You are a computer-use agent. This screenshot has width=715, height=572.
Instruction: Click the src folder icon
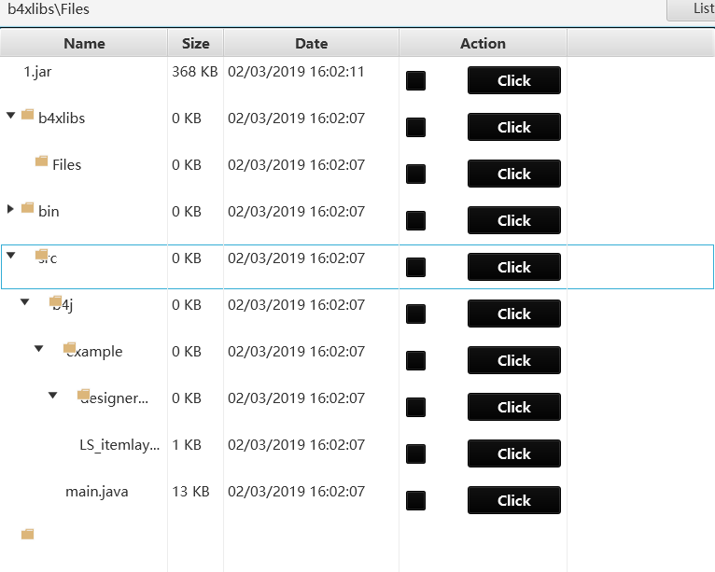[x=41, y=255]
